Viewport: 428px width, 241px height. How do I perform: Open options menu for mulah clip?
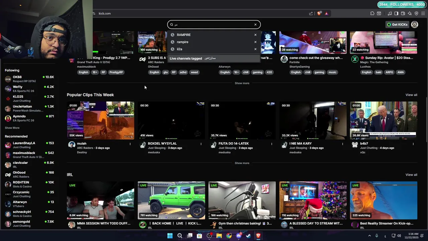130,144
